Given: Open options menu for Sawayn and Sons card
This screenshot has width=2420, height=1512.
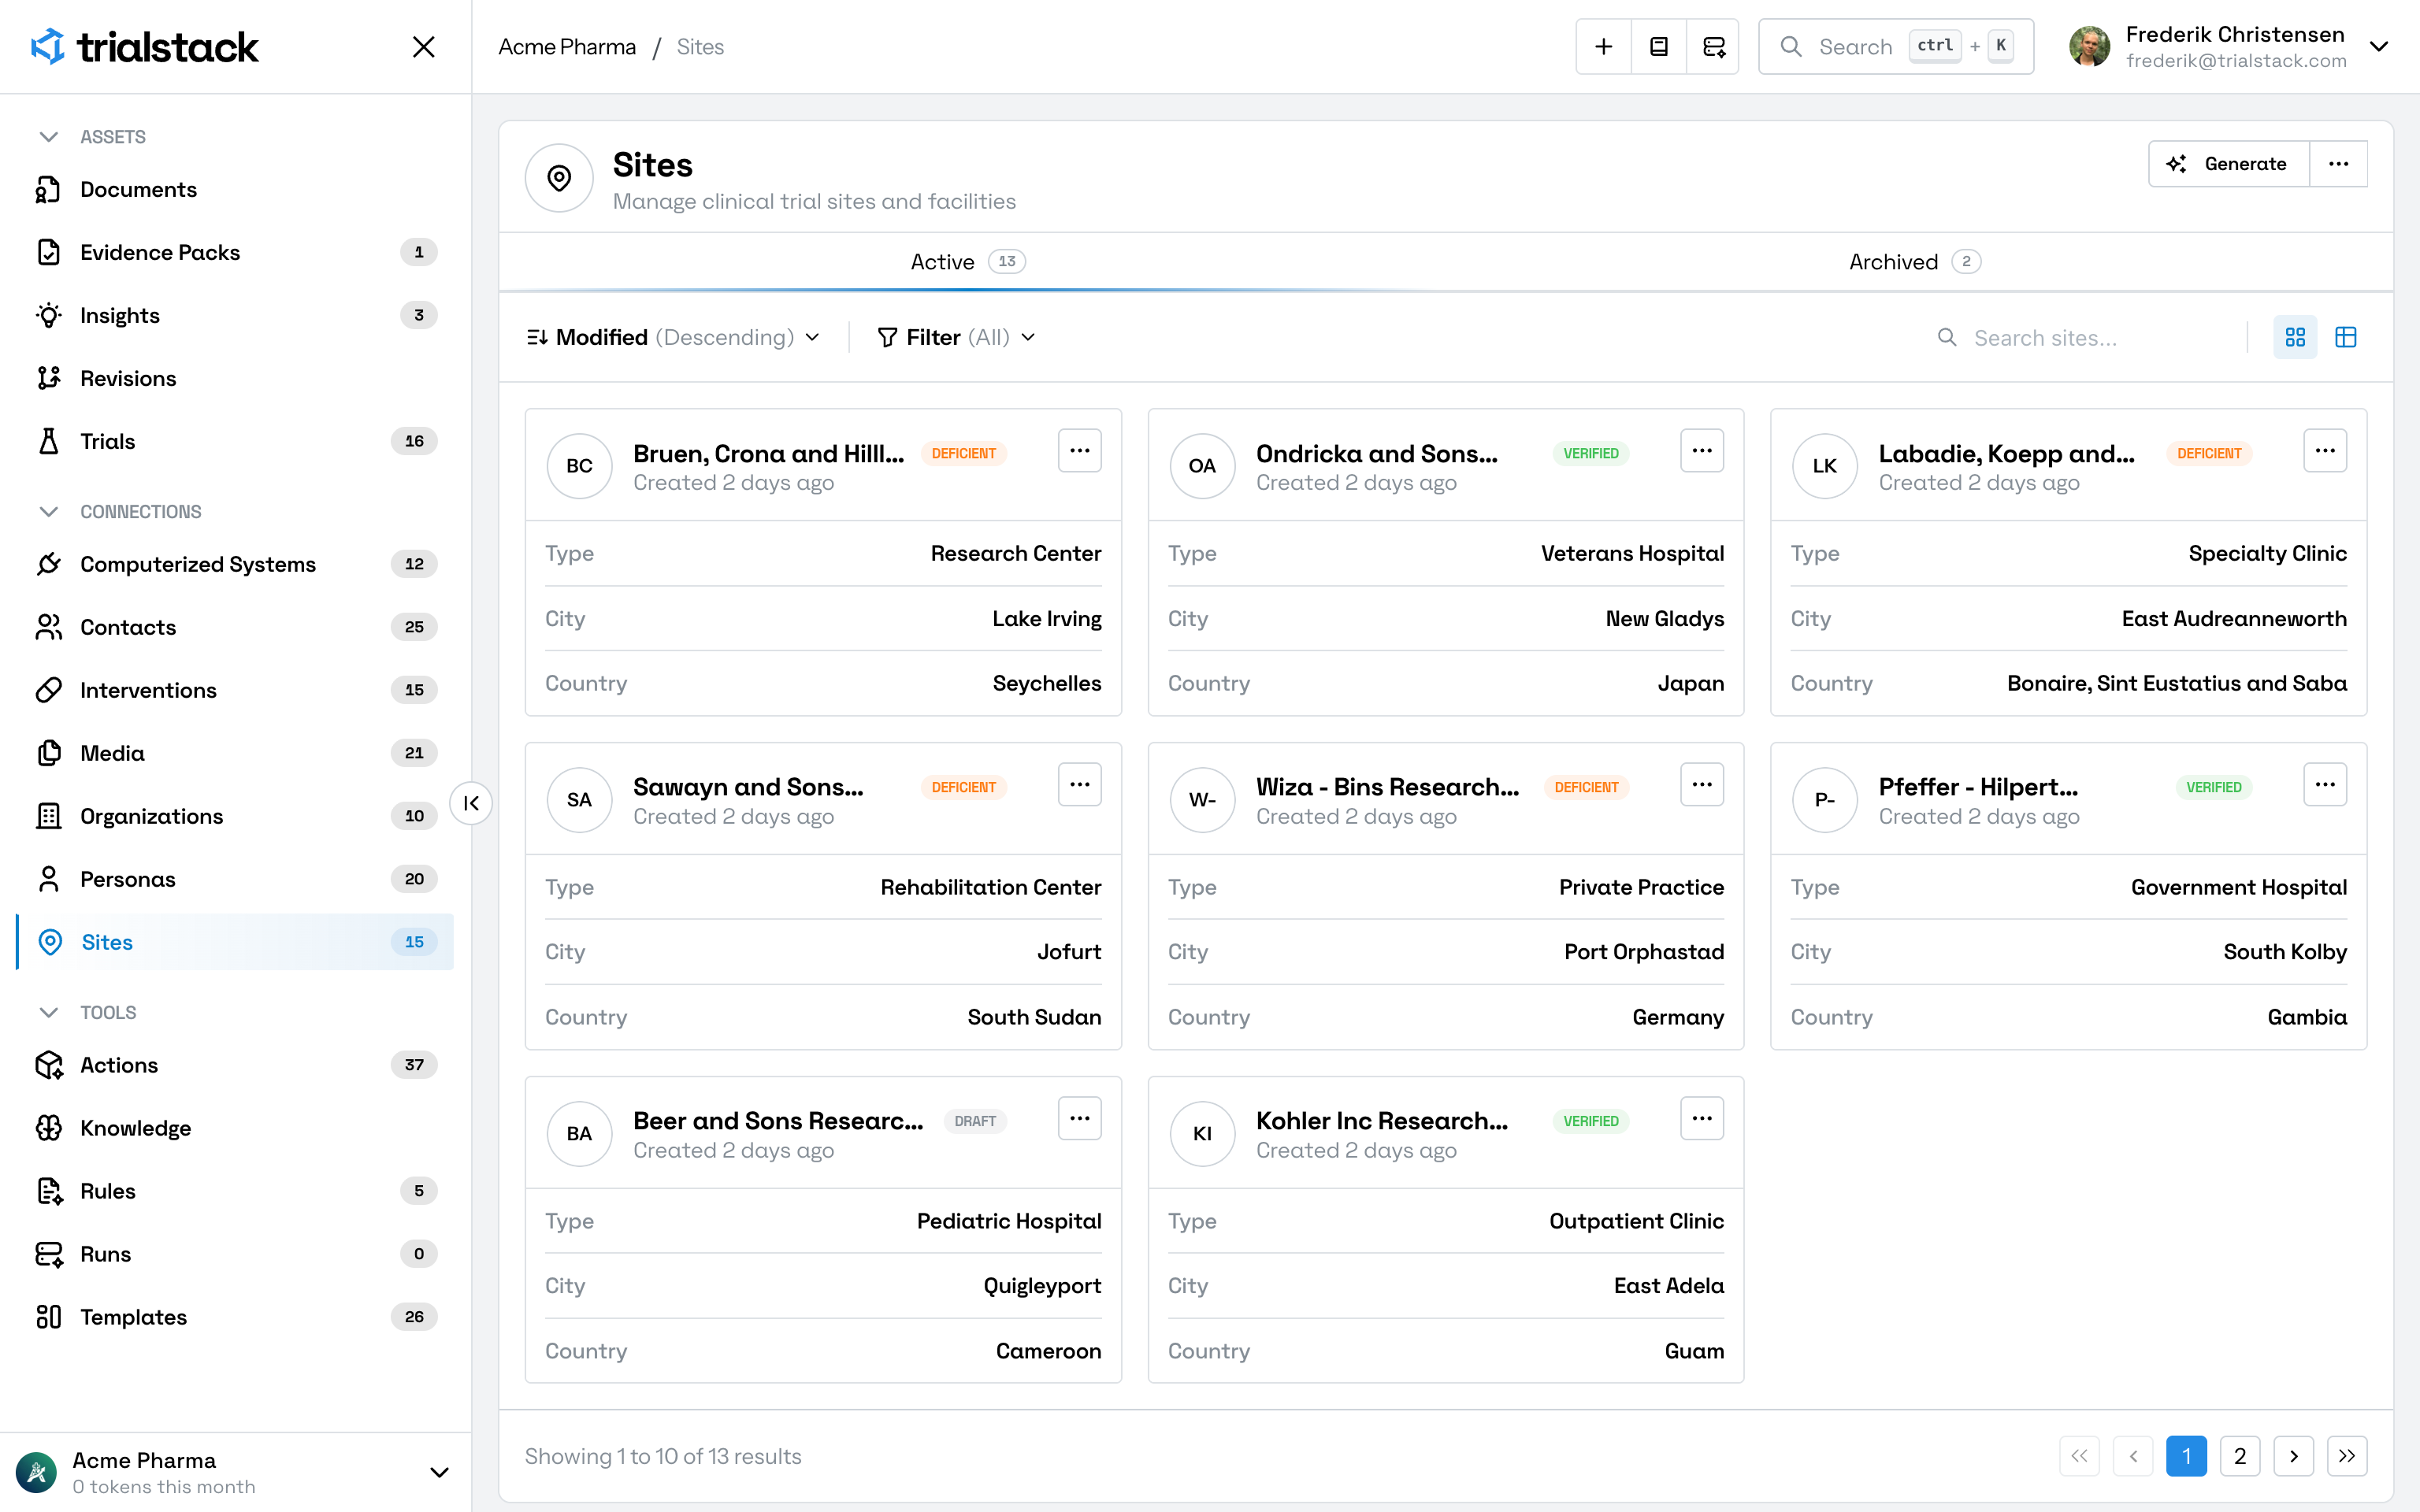Looking at the screenshot, I should (x=1080, y=785).
